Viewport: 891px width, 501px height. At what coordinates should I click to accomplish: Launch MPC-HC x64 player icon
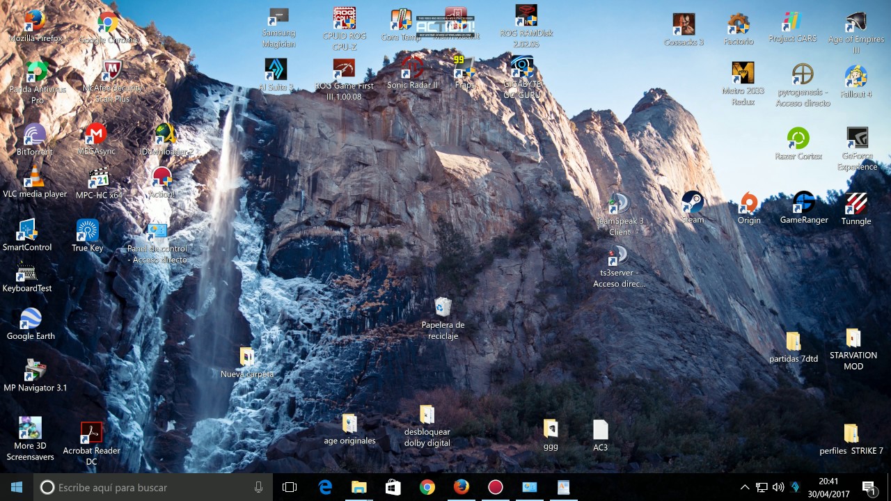[99, 184]
